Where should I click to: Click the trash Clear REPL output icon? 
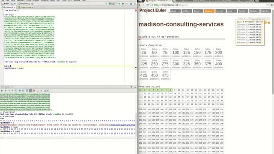point(27,91)
